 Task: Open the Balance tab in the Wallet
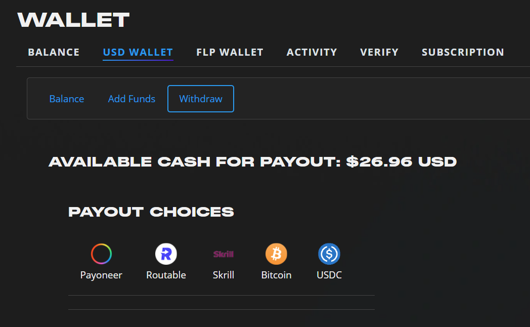pos(54,52)
